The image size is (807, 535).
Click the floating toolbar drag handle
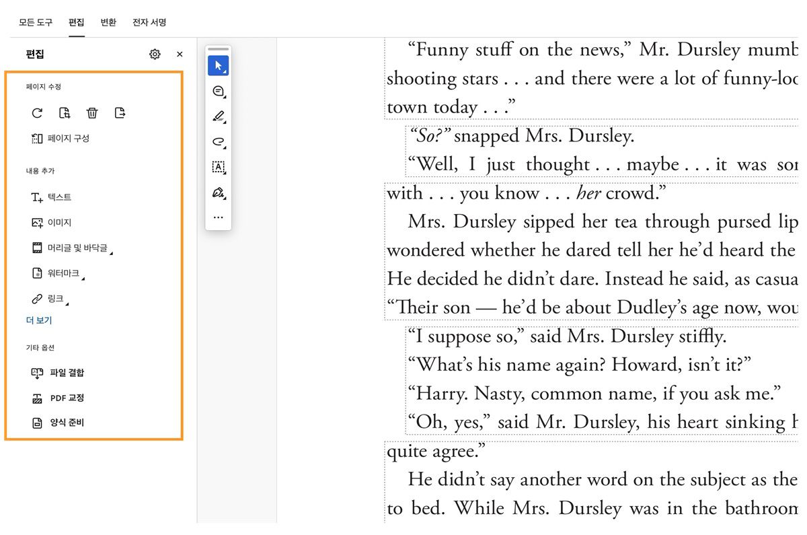click(218, 49)
